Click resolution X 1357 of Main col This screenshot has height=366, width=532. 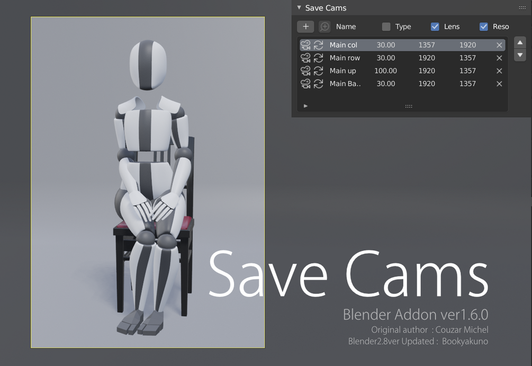[427, 45]
